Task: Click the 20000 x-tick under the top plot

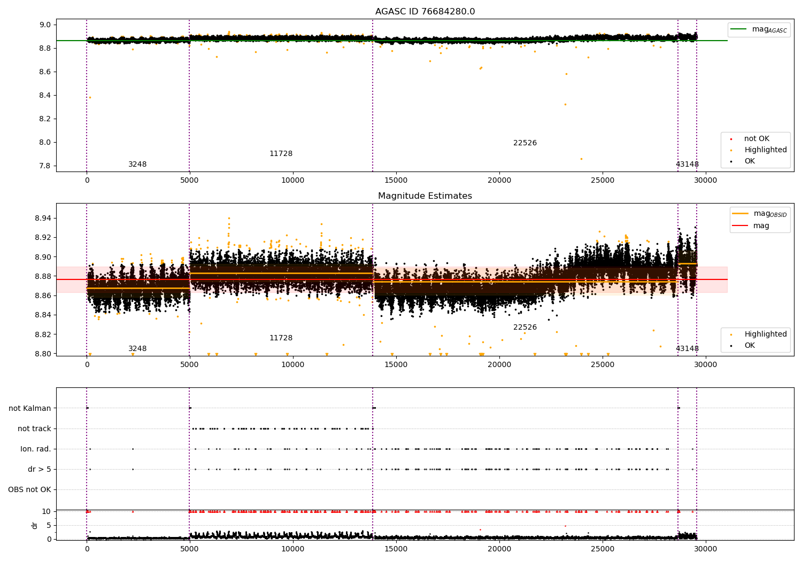Action: coord(499,181)
